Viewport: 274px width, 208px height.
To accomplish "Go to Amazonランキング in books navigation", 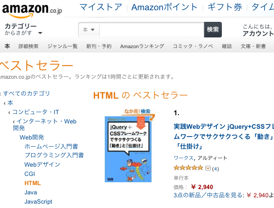I will pos(142,46).
